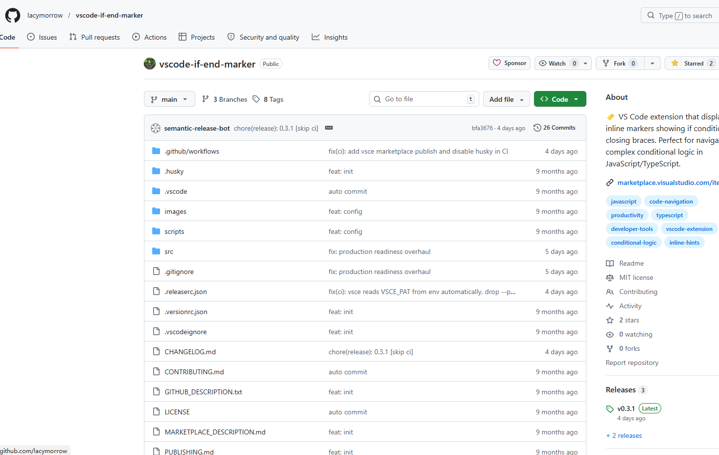Open the Actions tab
Screen dimensions: 719x455
pyautogui.click(x=149, y=37)
